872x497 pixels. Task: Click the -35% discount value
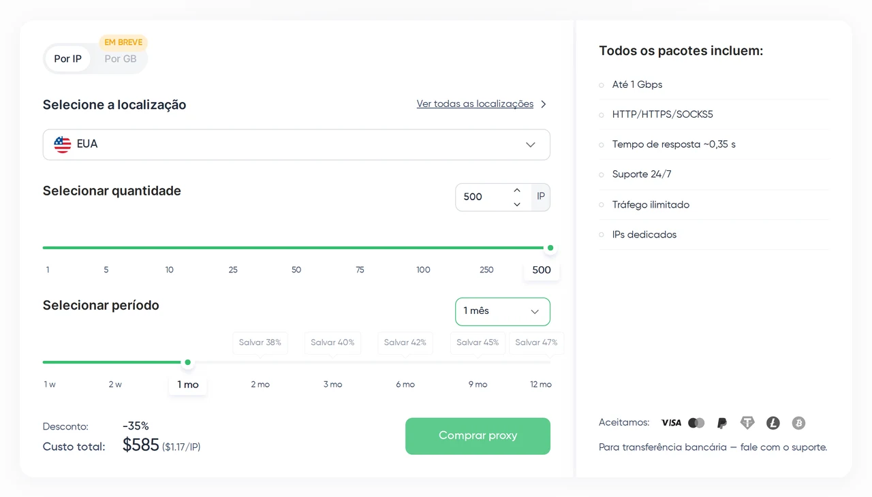click(136, 426)
